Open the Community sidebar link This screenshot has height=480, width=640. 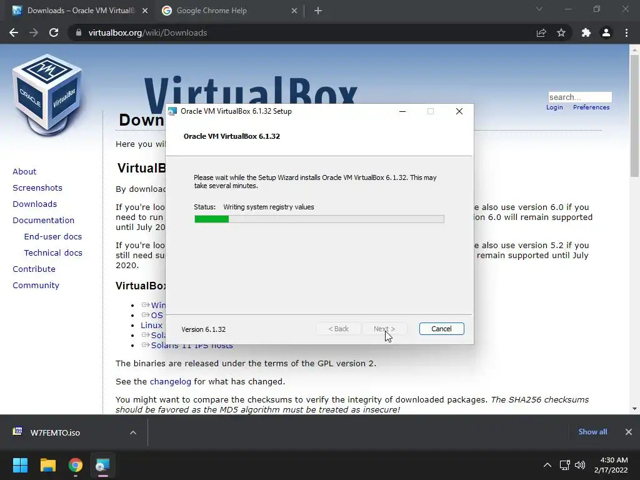click(36, 285)
